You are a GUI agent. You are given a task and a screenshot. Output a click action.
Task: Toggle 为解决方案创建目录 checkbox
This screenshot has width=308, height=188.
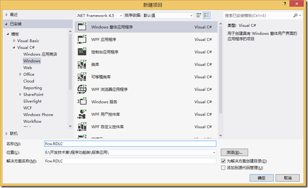[223, 161]
